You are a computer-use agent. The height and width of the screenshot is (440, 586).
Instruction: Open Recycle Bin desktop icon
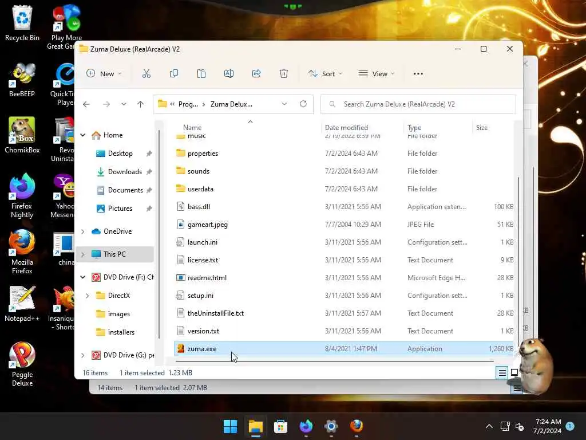pos(22,23)
